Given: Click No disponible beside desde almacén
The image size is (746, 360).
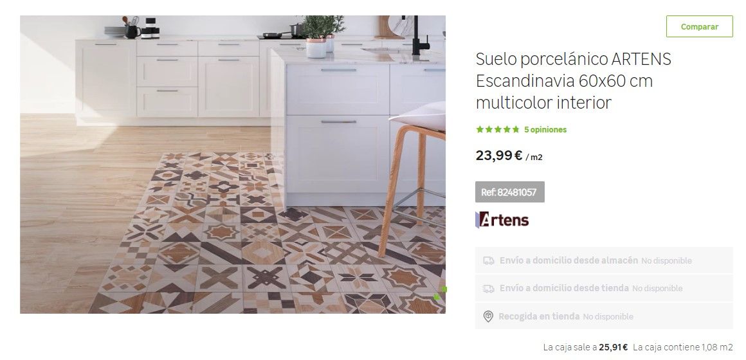Looking at the screenshot, I should (x=666, y=260).
